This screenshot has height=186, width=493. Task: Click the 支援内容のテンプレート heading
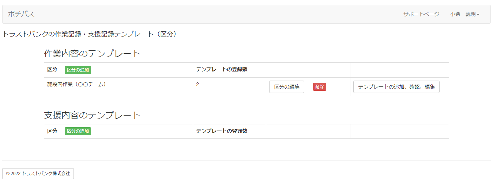[x=92, y=115]
